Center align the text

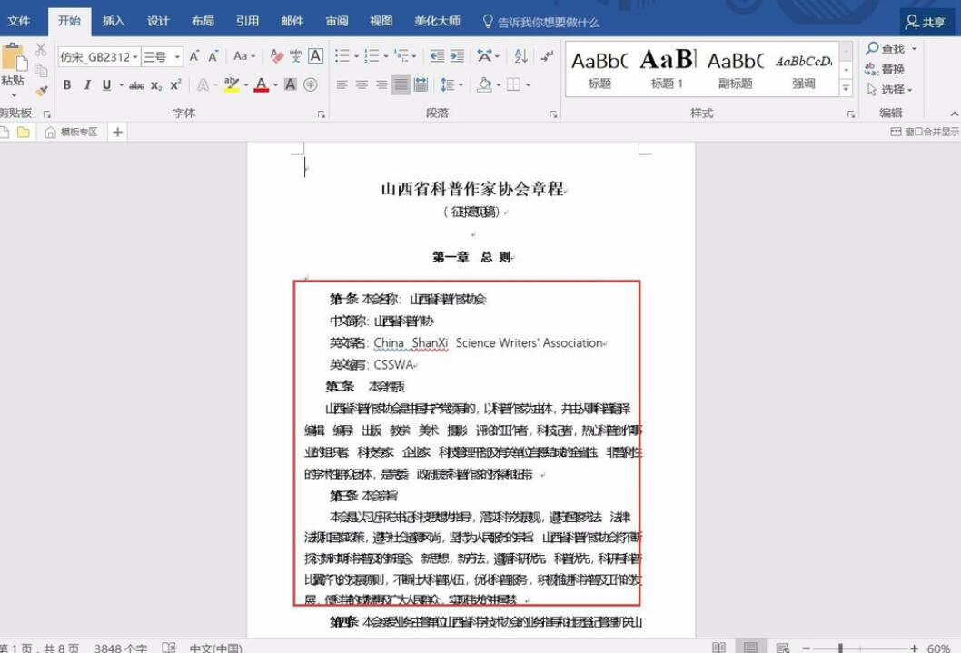tap(362, 84)
